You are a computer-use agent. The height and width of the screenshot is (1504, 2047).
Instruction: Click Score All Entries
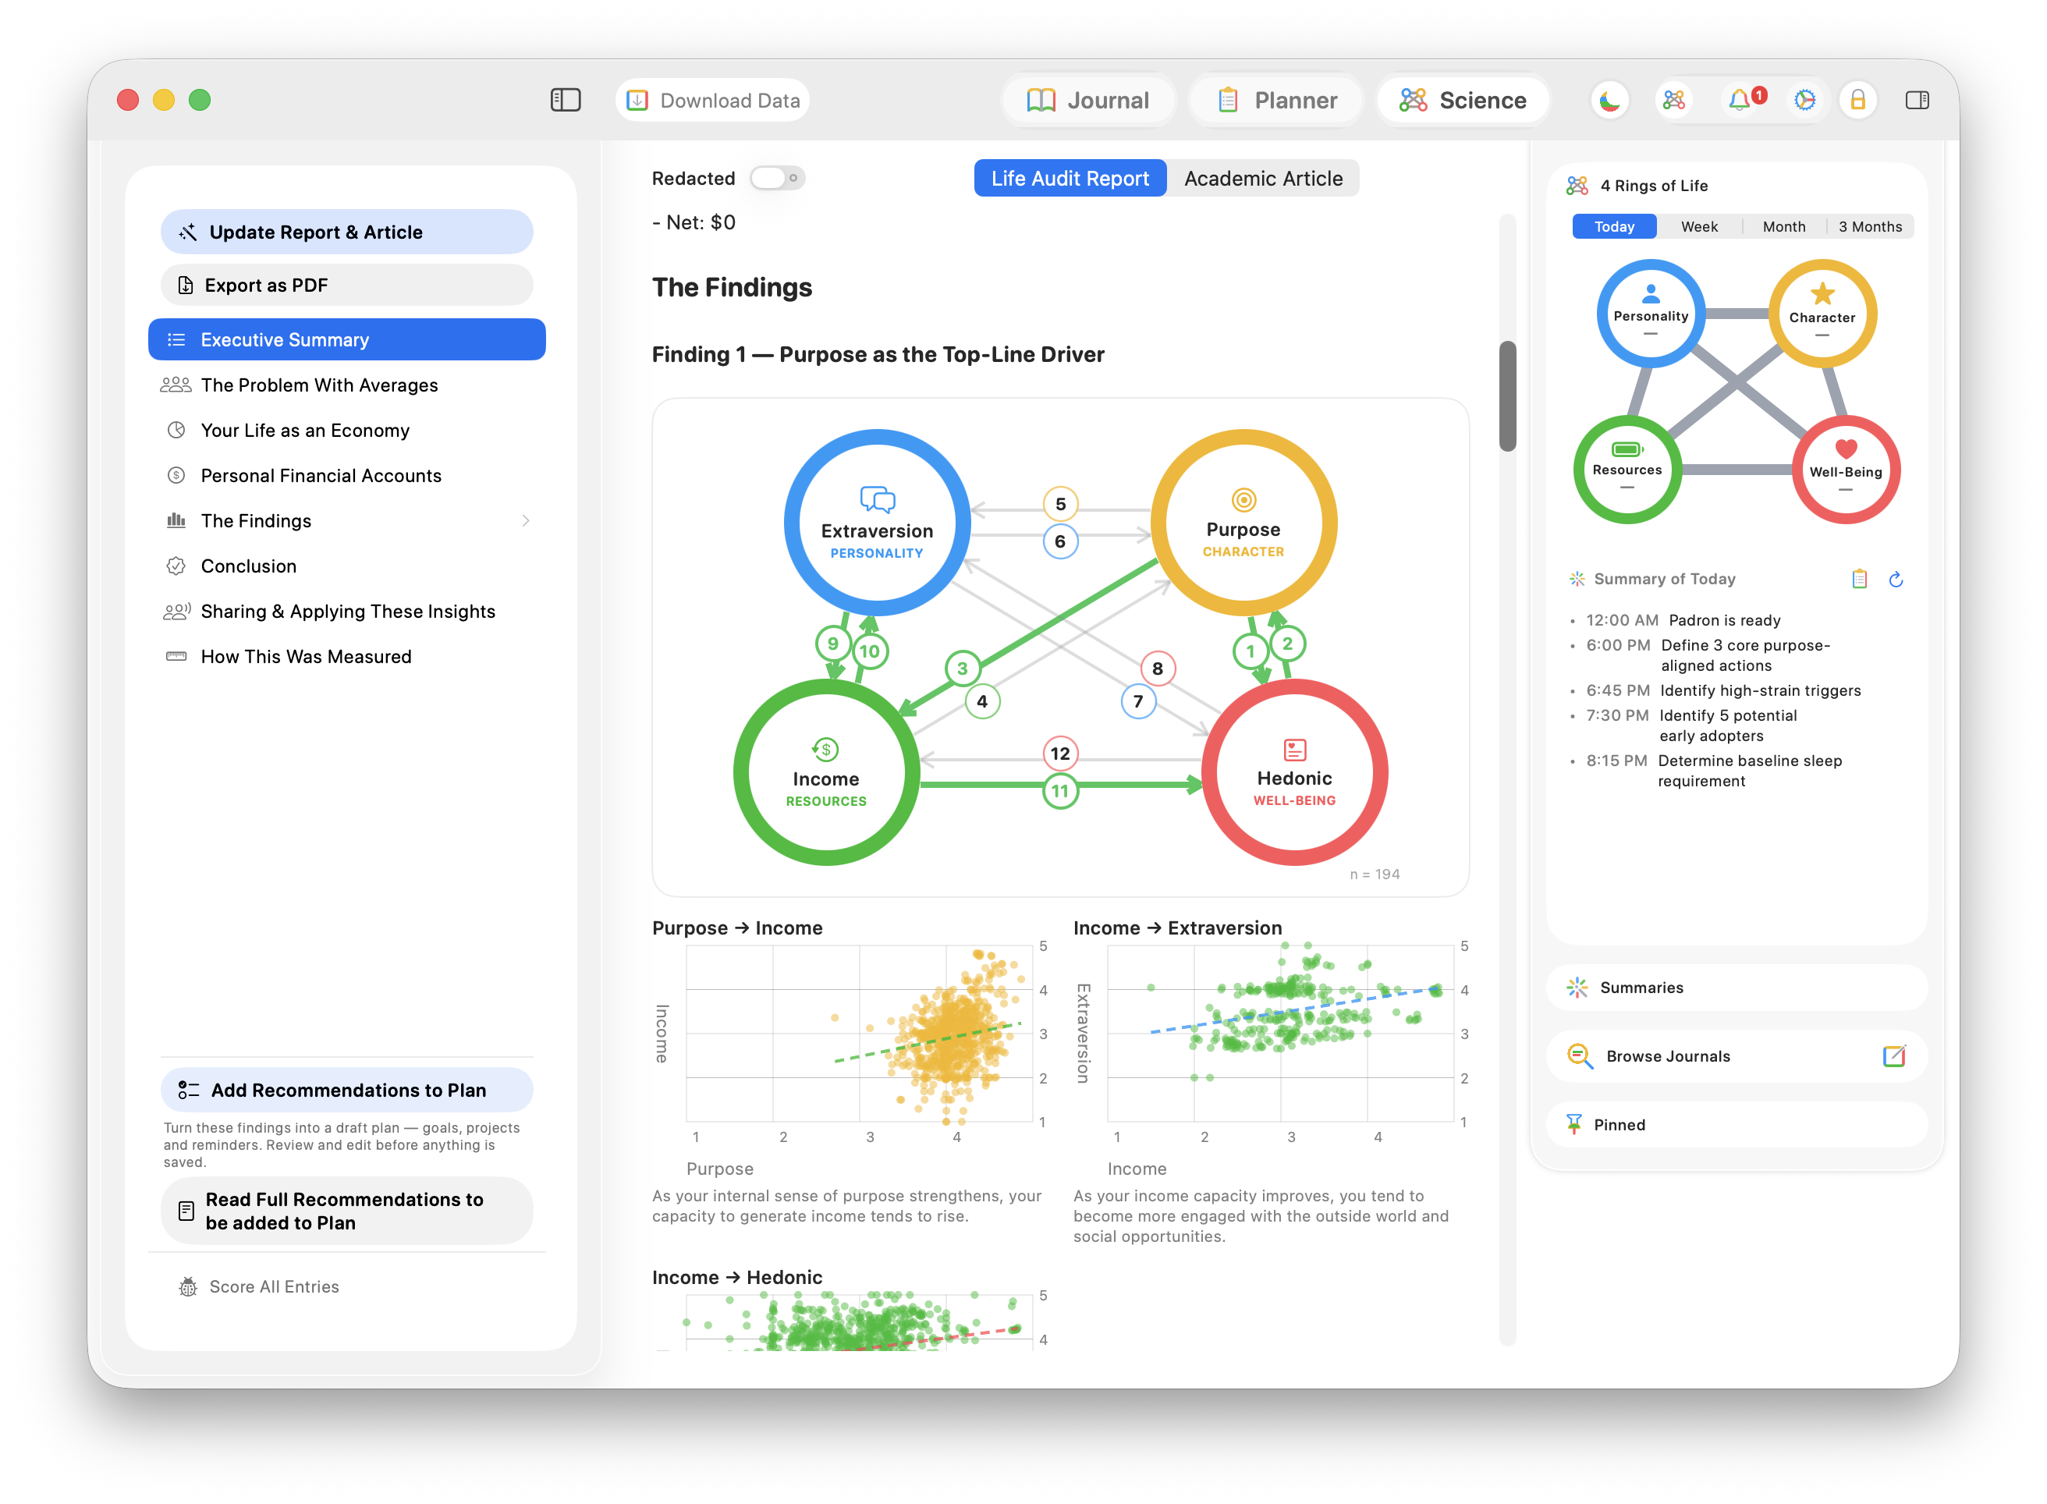pos(258,1286)
